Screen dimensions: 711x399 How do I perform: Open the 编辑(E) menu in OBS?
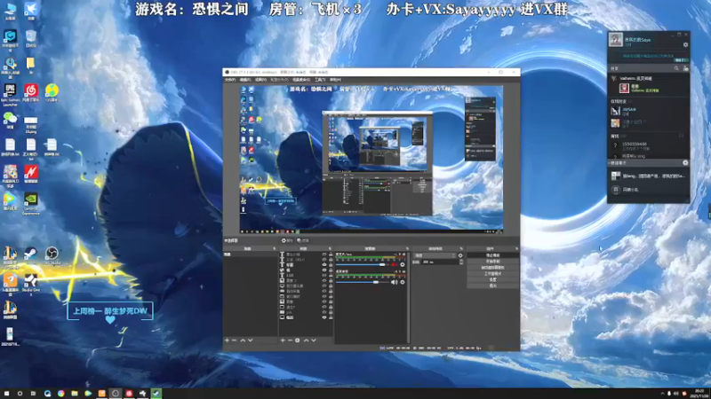245,80
